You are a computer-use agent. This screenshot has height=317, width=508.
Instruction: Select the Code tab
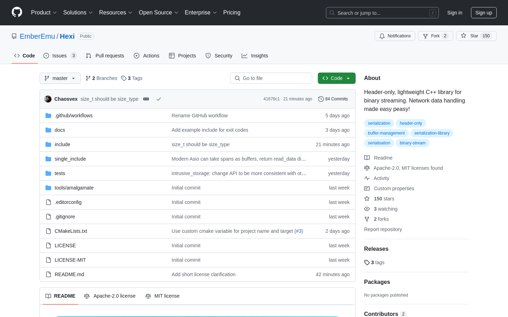click(25, 56)
